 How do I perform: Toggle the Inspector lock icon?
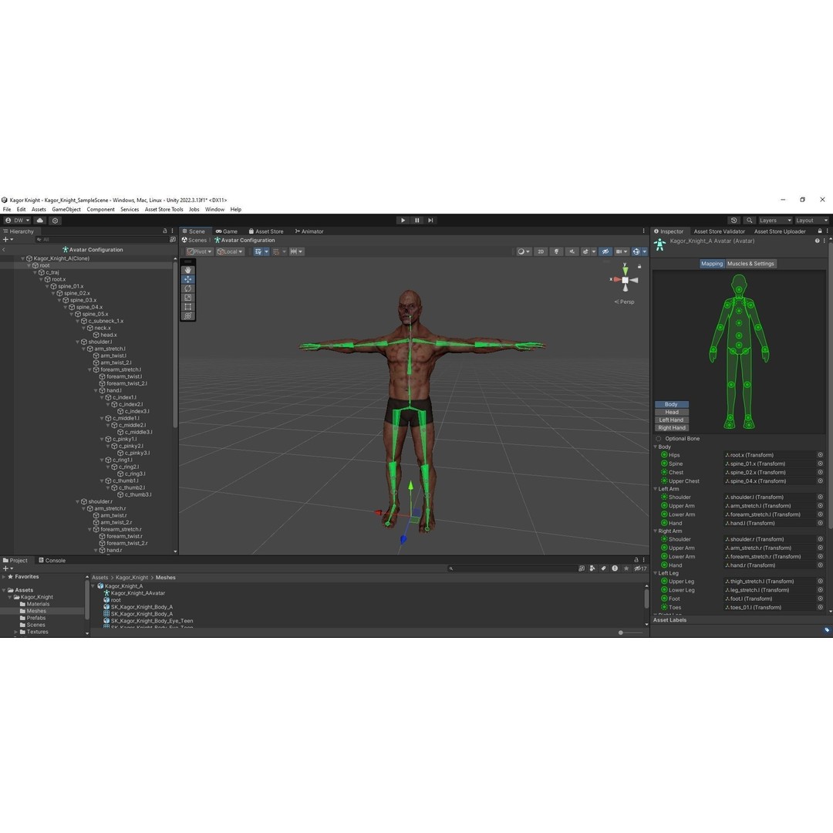click(820, 231)
